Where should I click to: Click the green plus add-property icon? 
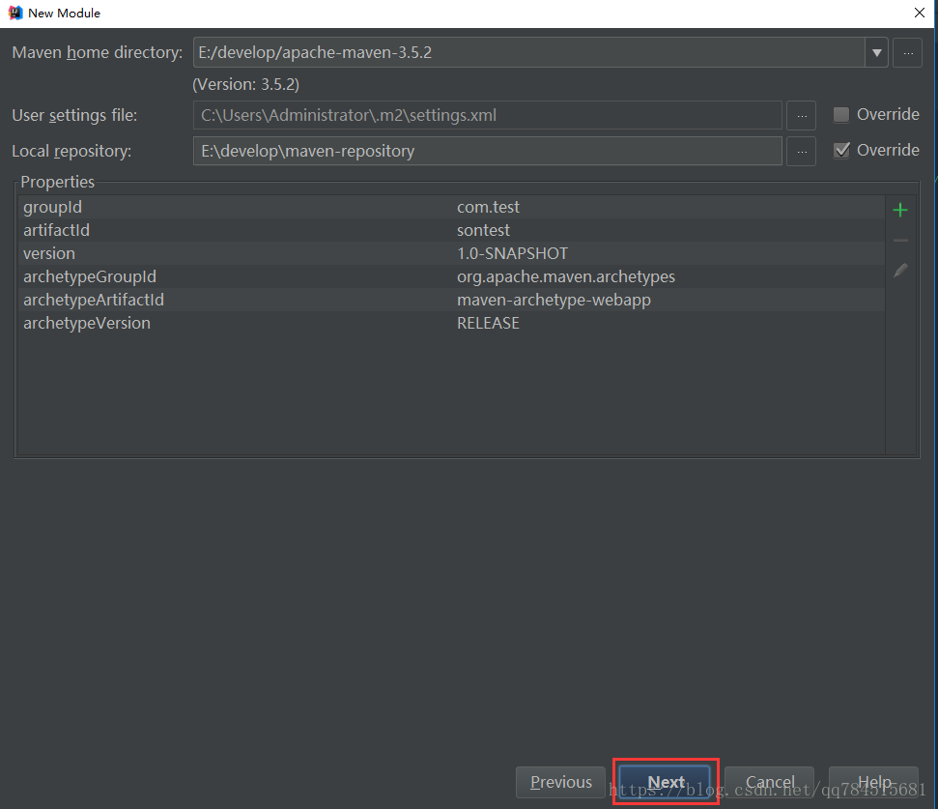[x=899, y=210]
